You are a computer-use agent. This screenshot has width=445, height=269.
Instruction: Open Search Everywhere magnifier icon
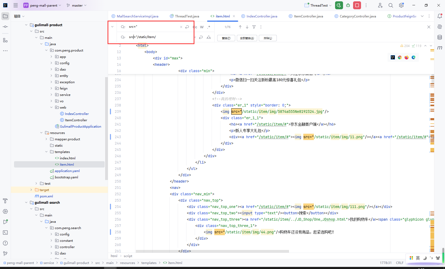391,5
